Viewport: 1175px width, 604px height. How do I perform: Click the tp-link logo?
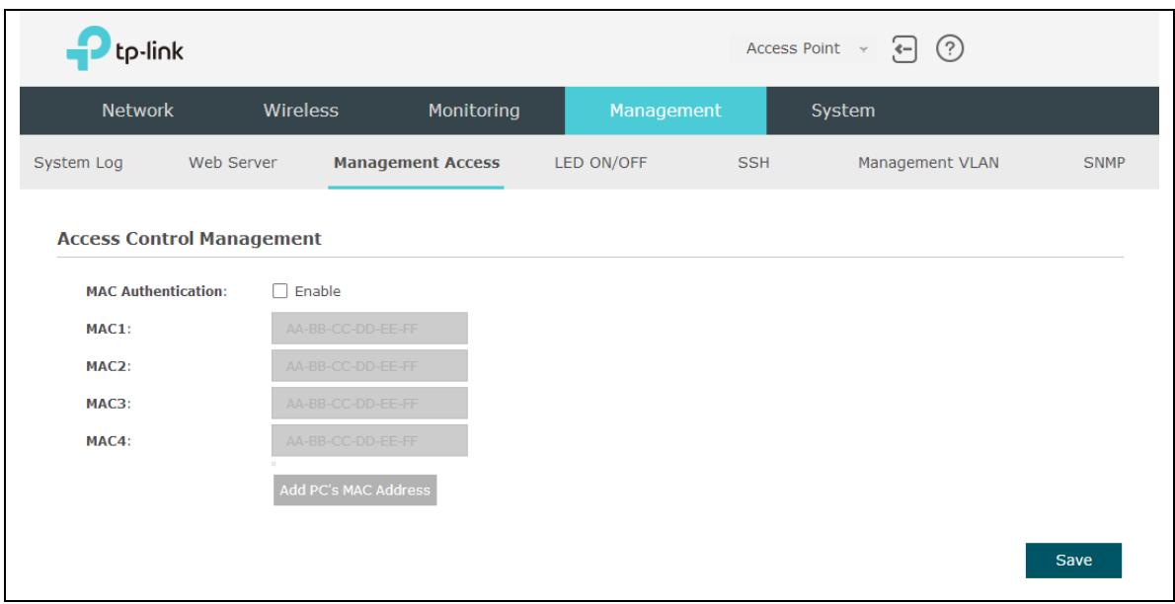(x=124, y=48)
